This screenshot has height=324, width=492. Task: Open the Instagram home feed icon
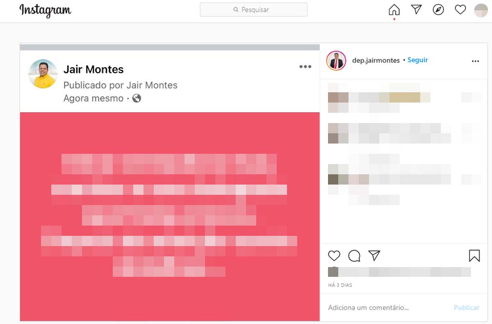[x=394, y=10]
